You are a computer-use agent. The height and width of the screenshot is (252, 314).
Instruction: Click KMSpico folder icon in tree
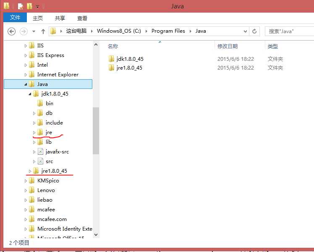pos(31,180)
